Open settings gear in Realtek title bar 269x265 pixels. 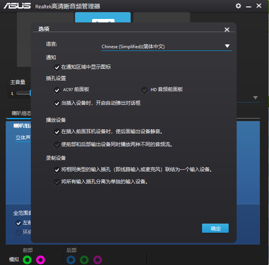click(x=238, y=6)
